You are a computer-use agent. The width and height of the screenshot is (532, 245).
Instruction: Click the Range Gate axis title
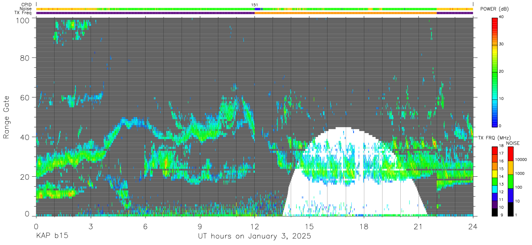pos(6,117)
